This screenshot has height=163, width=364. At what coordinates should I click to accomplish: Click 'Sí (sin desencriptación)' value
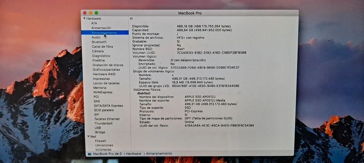coord(188,60)
